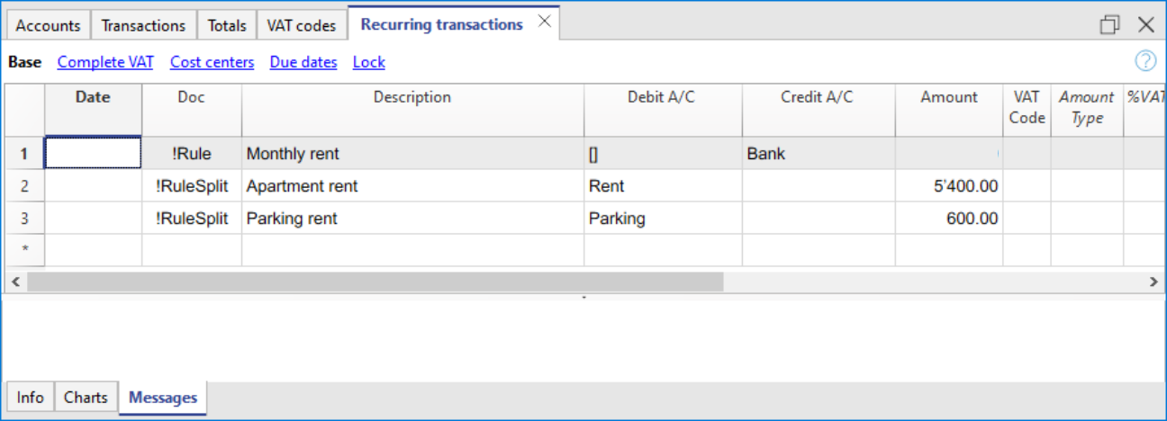This screenshot has height=421, width=1167.
Task: Click the help question mark icon
Action: (x=1144, y=61)
